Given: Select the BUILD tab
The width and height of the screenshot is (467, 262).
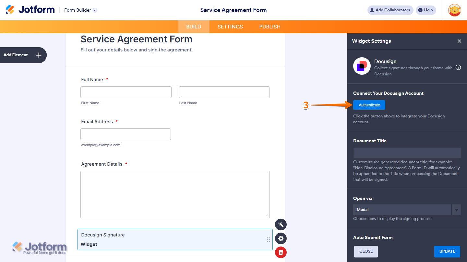Looking at the screenshot, I should 194,27.
